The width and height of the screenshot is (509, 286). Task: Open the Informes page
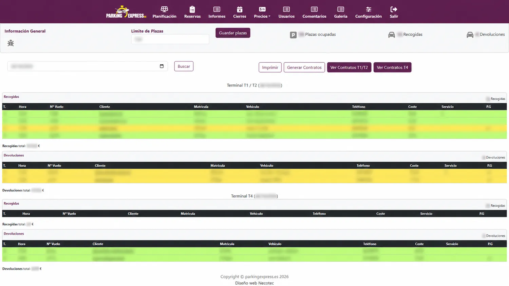[x=217, y=12]
